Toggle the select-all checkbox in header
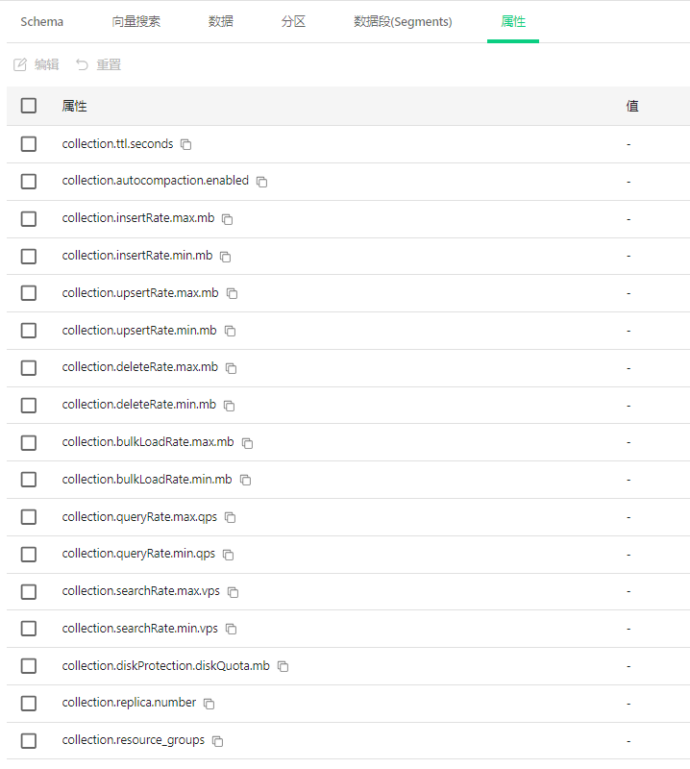 (x=29, y=106)
